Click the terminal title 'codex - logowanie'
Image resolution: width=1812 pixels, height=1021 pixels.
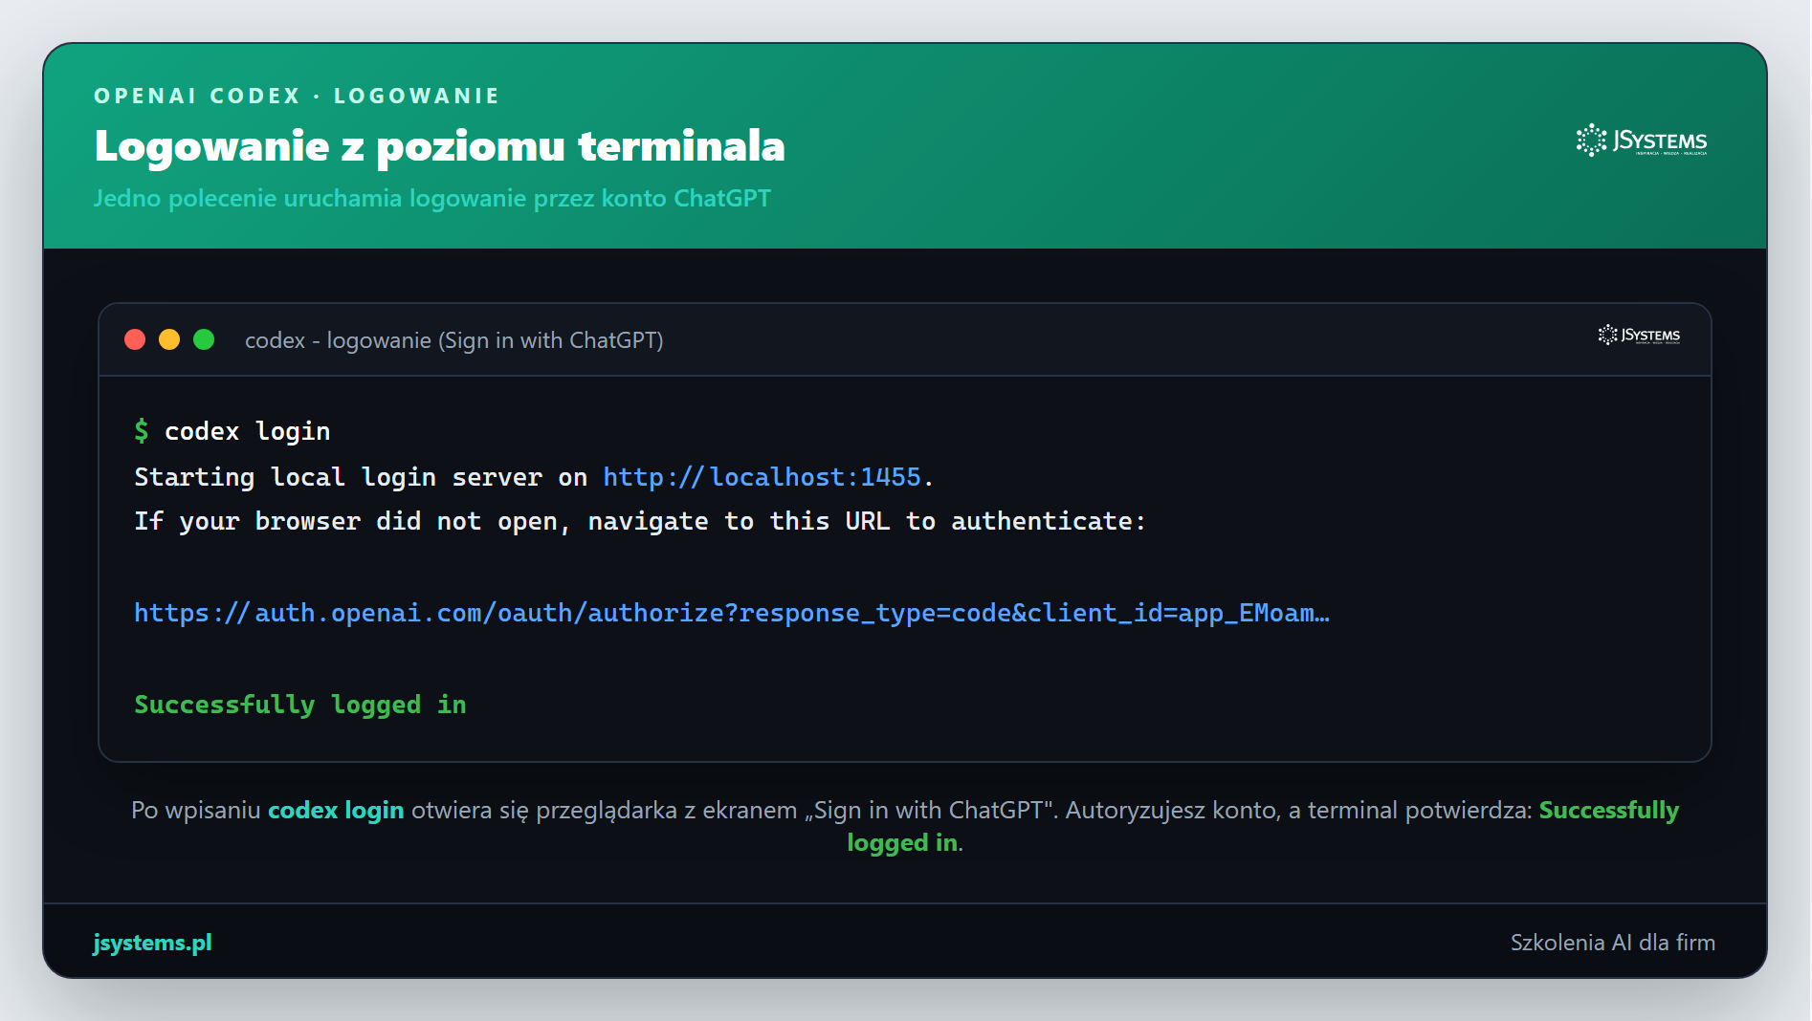(454, 340)
